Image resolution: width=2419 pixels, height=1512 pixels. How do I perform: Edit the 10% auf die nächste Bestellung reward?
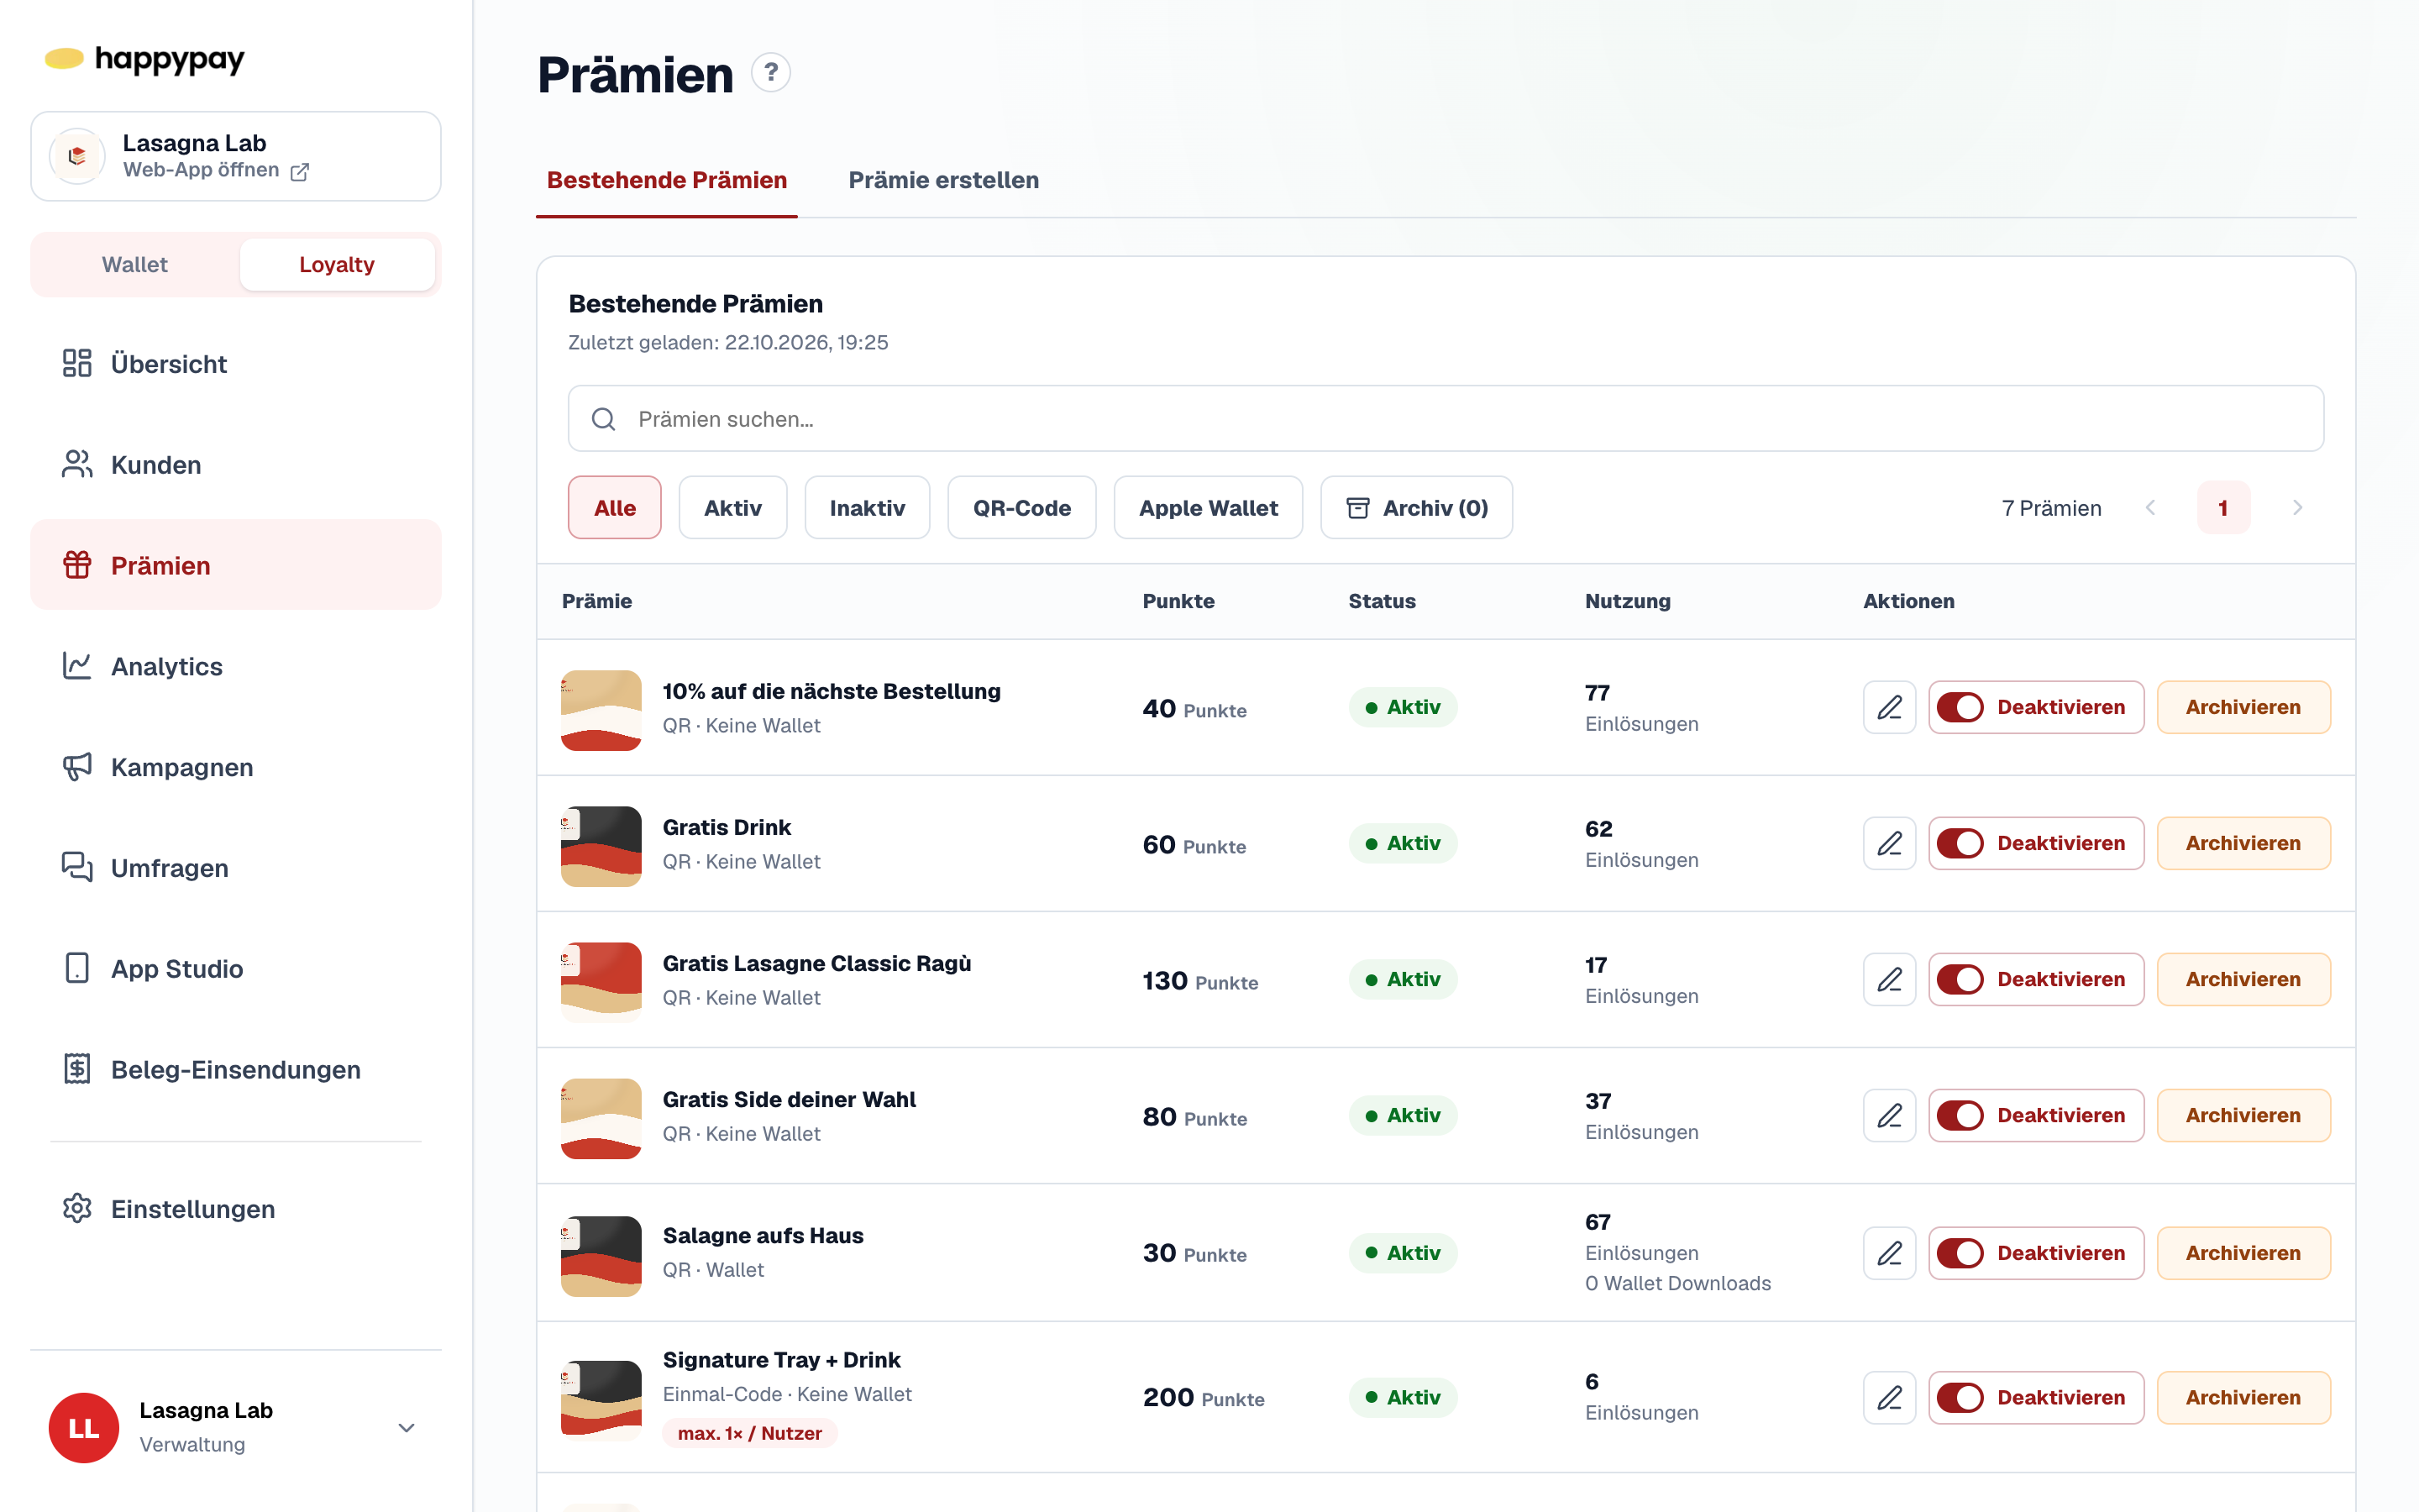coord(1889,707)
